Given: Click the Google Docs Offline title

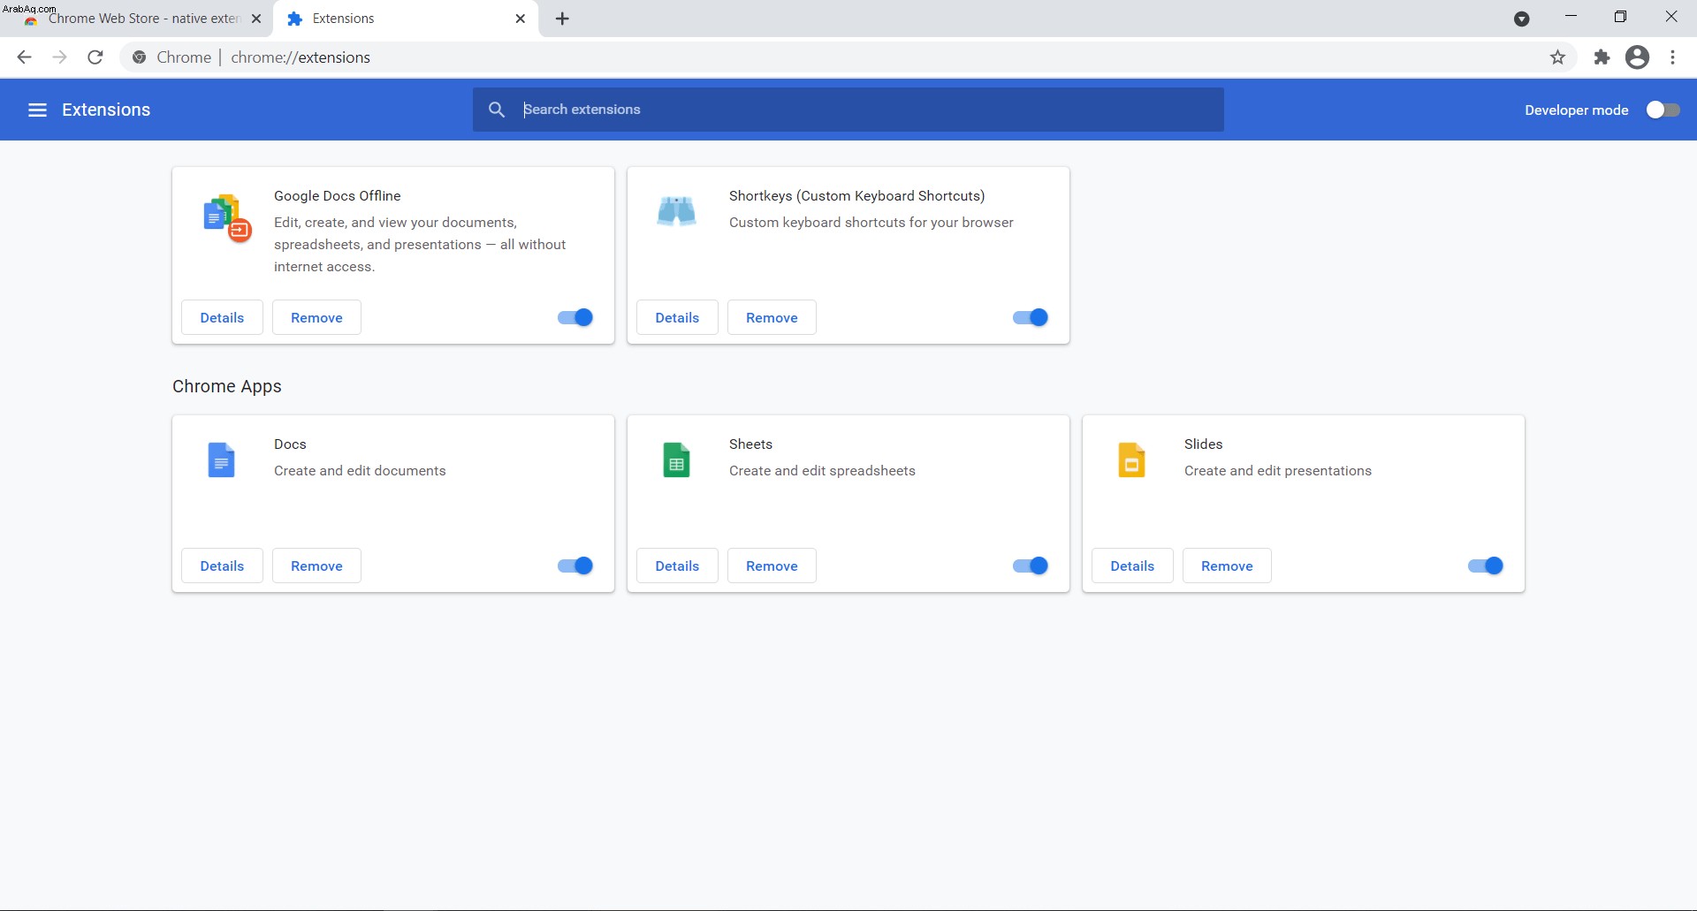Looking at the screenshot, I should (x=338, y=196).
